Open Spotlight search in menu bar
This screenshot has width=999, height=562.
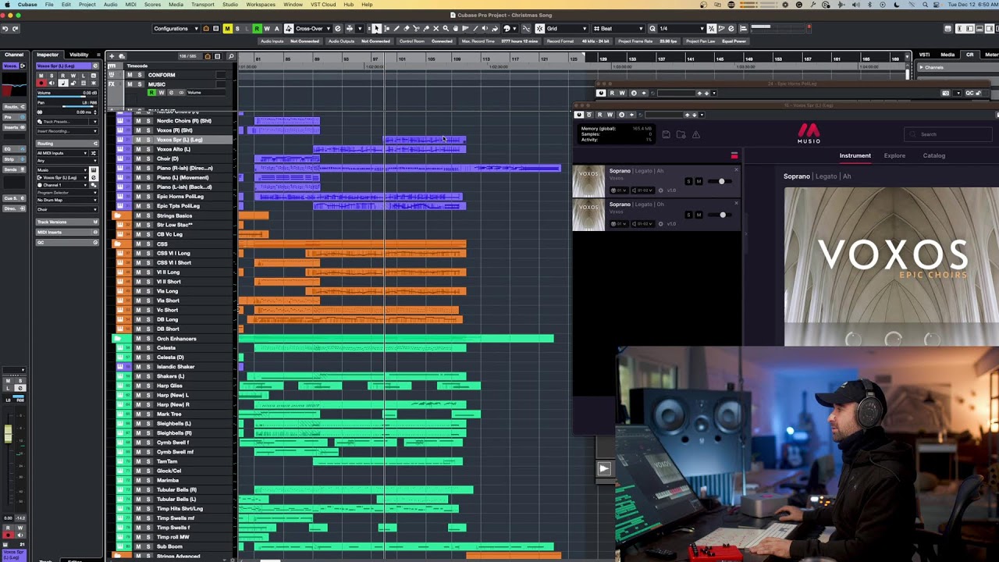point(925,5)
